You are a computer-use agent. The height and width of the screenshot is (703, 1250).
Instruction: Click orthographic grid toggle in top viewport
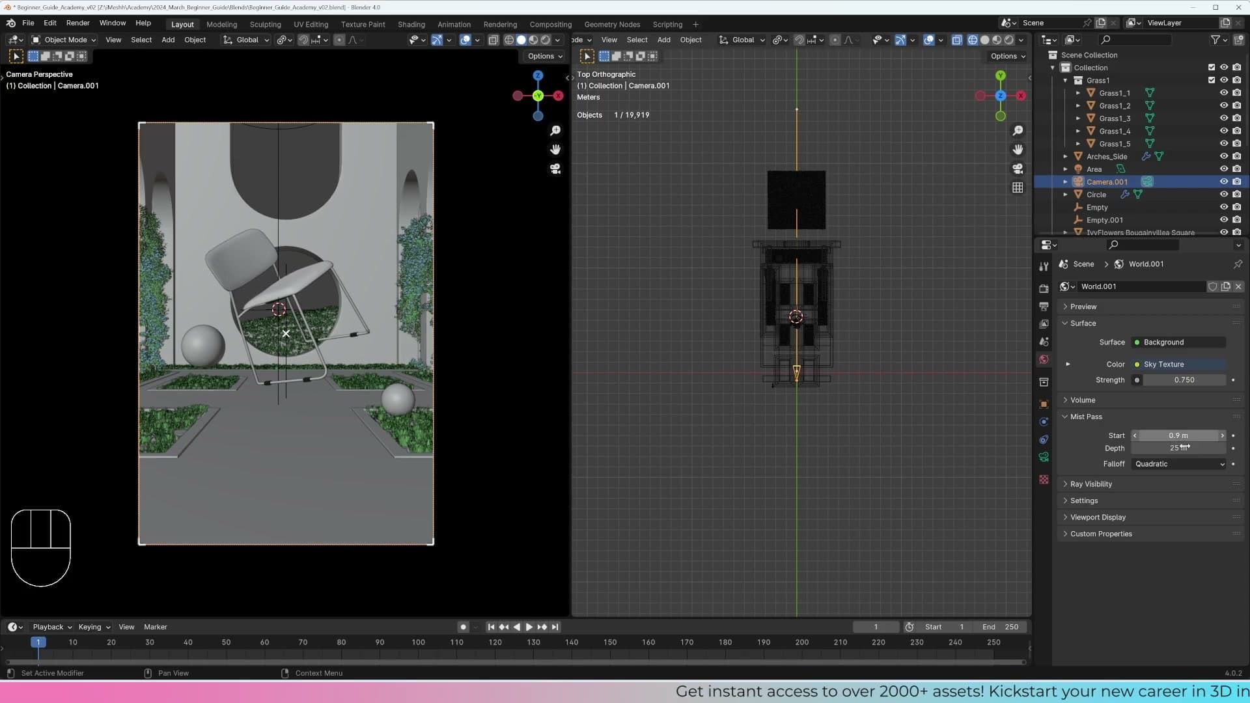pyautogui.click(x=1018, y=187)
